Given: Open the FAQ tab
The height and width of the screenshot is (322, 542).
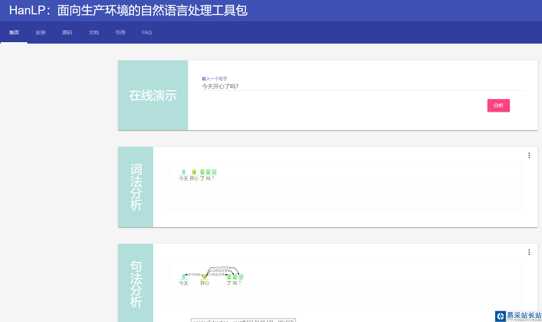Looking at the screenshot, I should [147, 32].
